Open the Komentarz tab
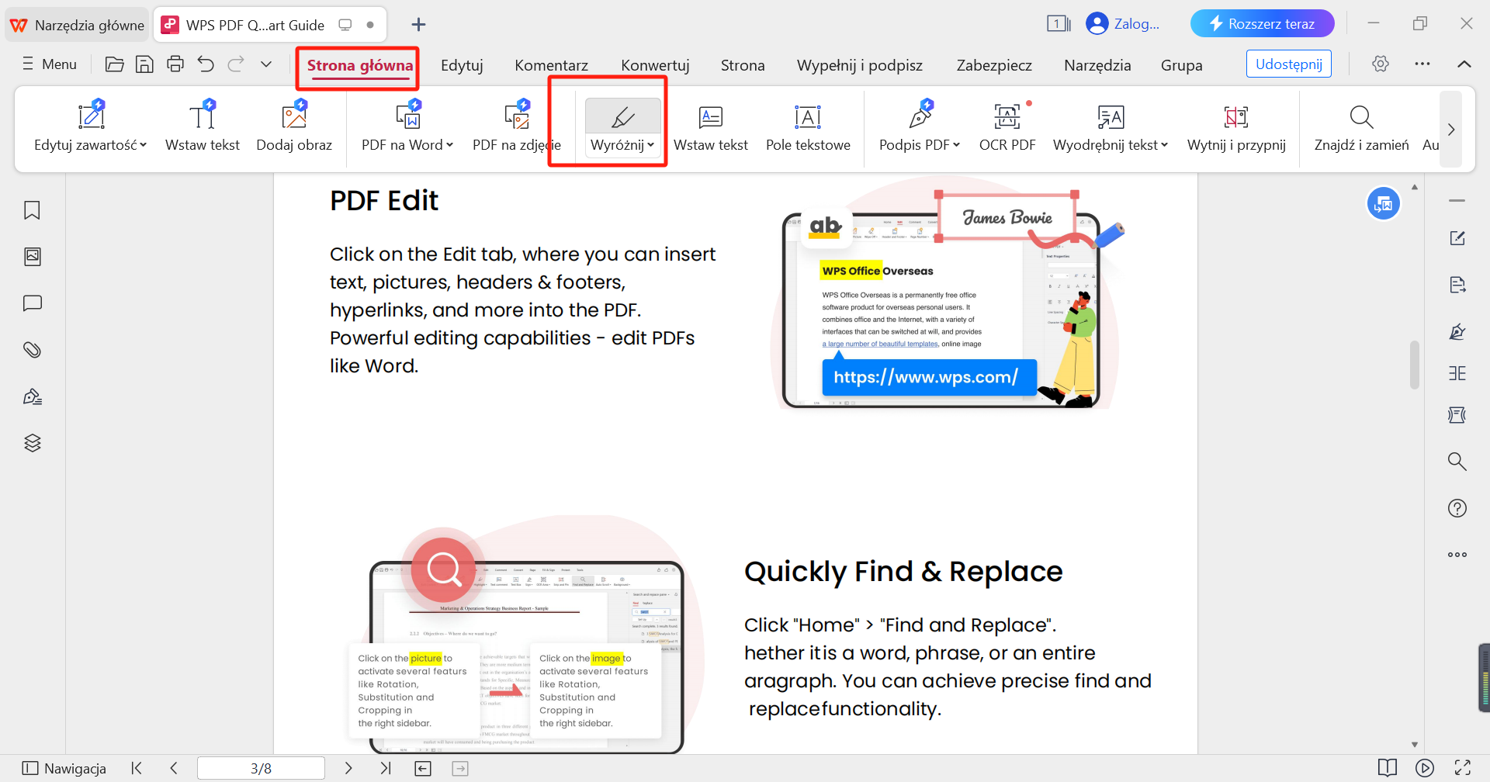Screen dimensions: 1490x782 (551, 66)
